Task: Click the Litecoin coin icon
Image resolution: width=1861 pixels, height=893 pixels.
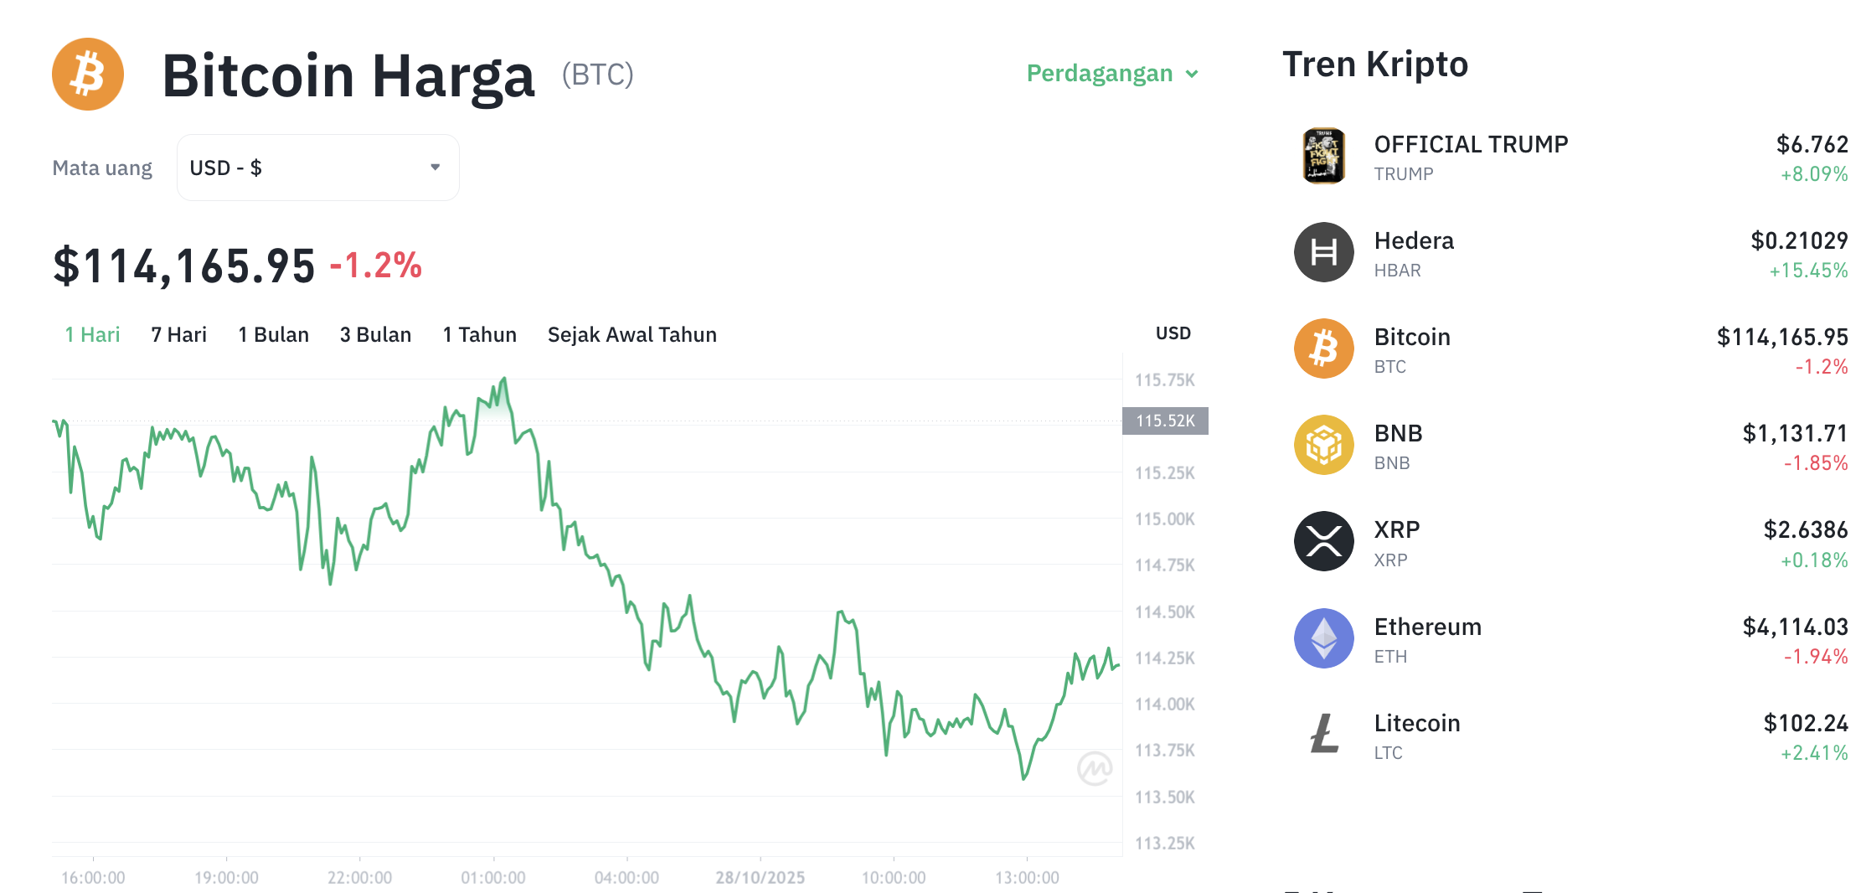Action: coord(1323,735)
